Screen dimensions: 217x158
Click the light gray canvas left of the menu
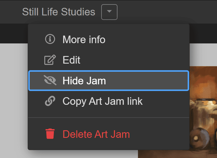(13, 98)
